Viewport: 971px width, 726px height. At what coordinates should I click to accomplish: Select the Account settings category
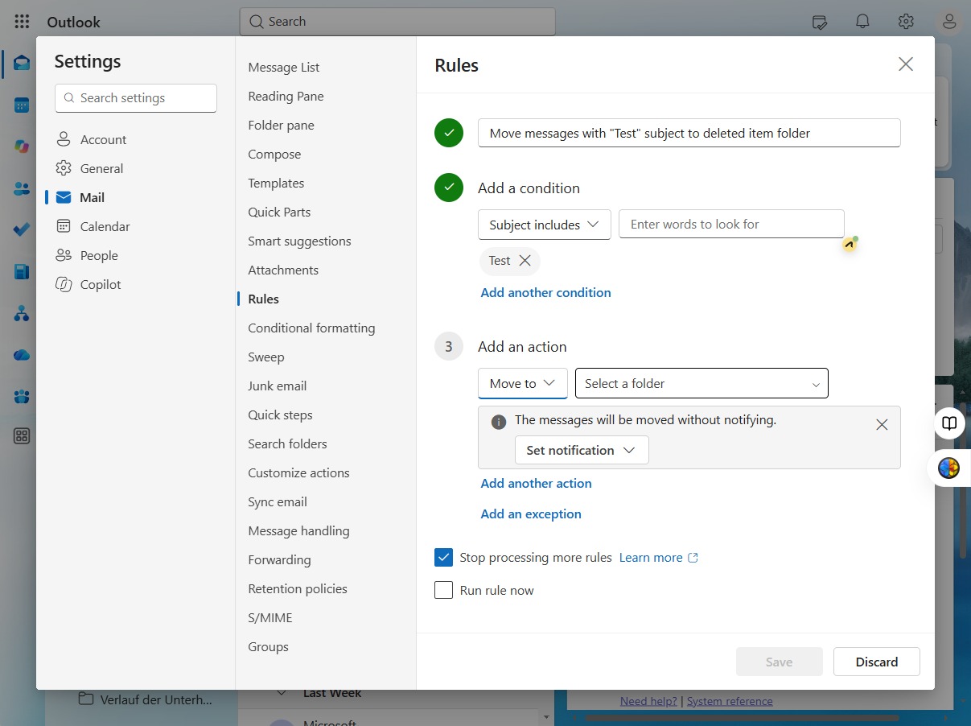click(x=103, y=139)
